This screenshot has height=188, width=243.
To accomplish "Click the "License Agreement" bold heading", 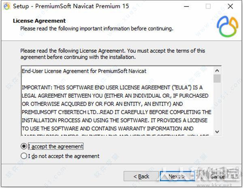I will point(39,21).
